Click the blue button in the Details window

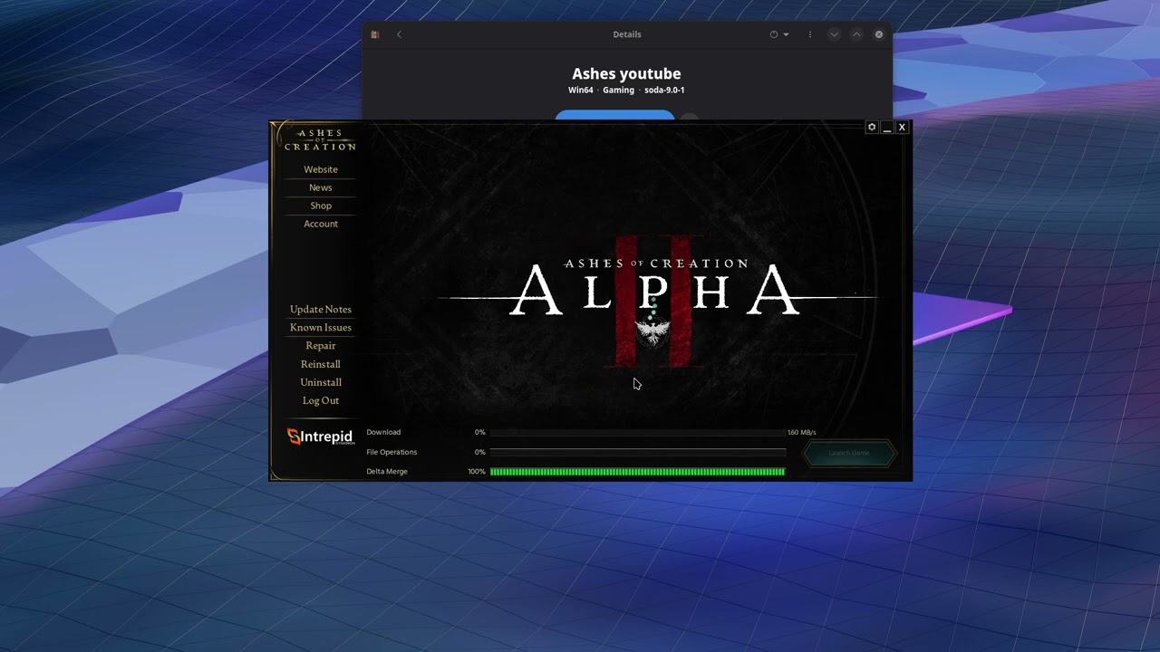[614, 115]
